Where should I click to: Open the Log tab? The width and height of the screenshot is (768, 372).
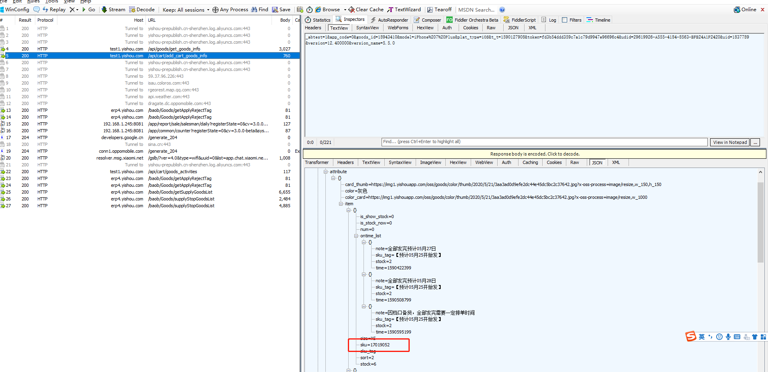coord(549,20)
